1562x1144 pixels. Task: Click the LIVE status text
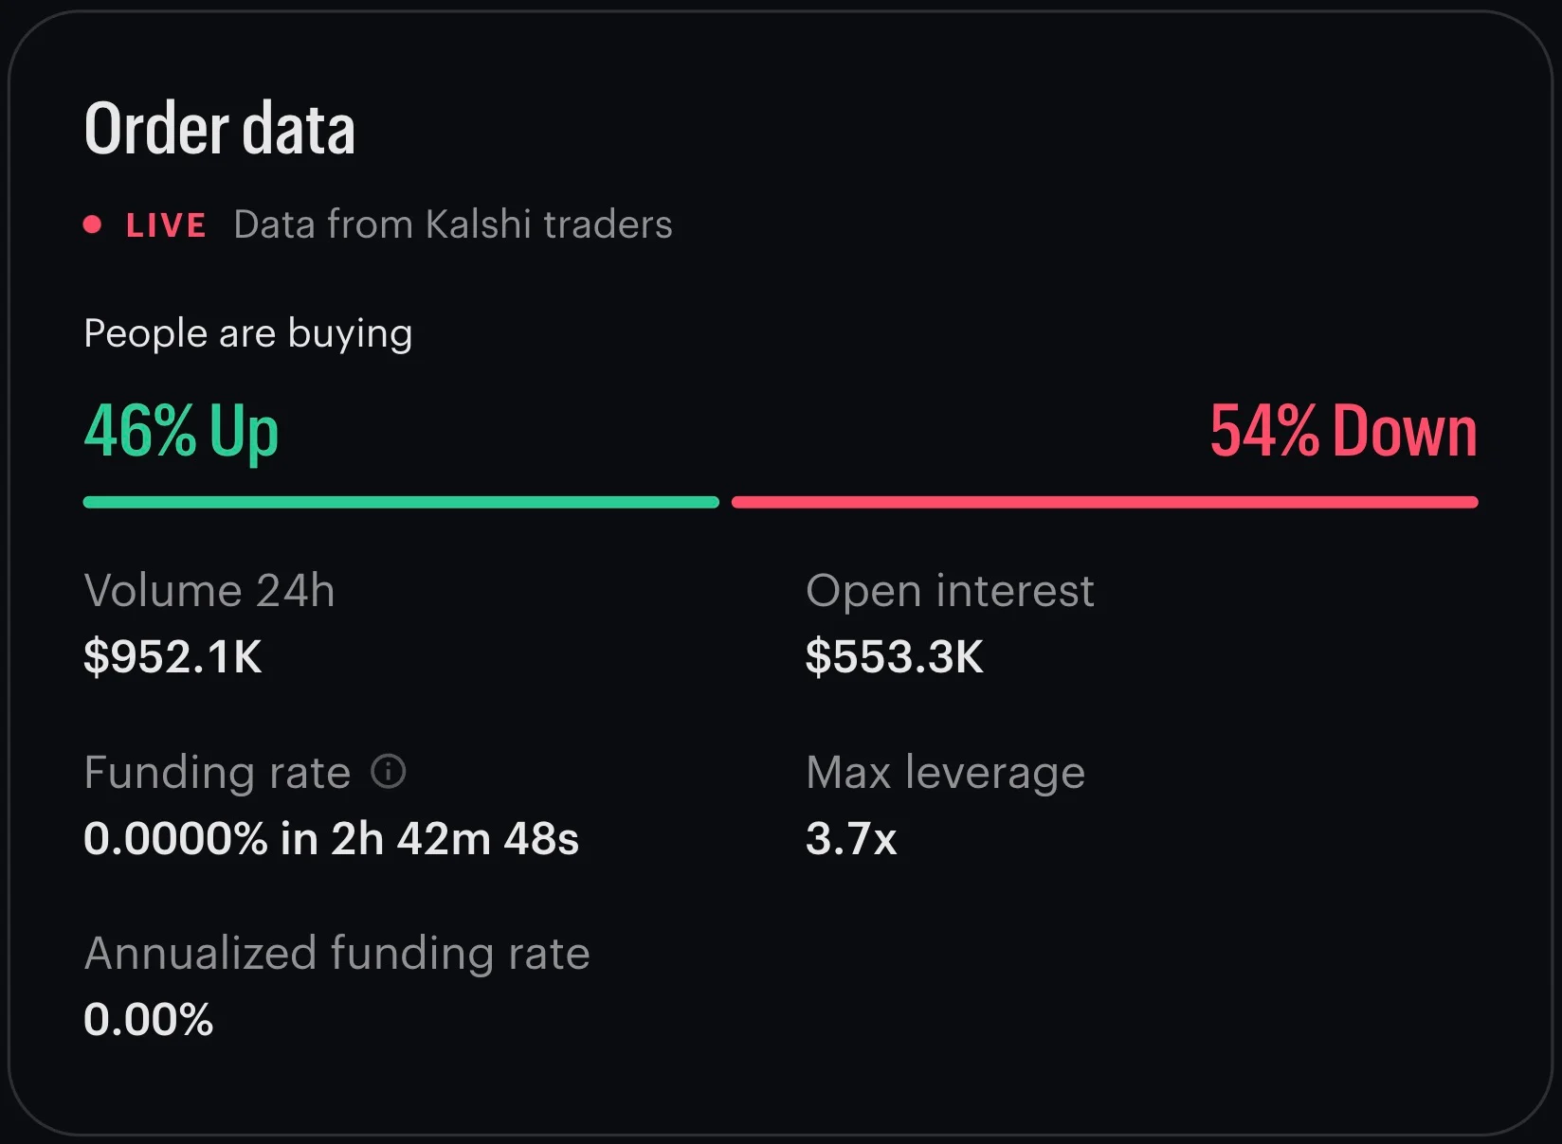pos(166,225)
